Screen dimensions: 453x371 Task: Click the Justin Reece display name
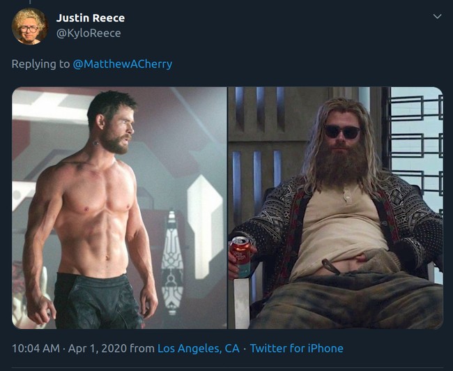[x=91, y=17]
